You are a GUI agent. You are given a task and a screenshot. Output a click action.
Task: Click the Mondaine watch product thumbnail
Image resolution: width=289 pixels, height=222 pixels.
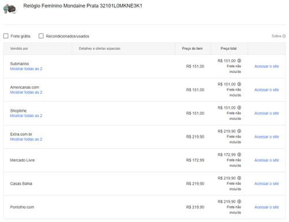[10, 9]
